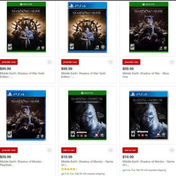The width and height of the screenshot is (176, 176).
Task: Preorder the Xbox One Gold Edition at $99.99
Action: 9,62
